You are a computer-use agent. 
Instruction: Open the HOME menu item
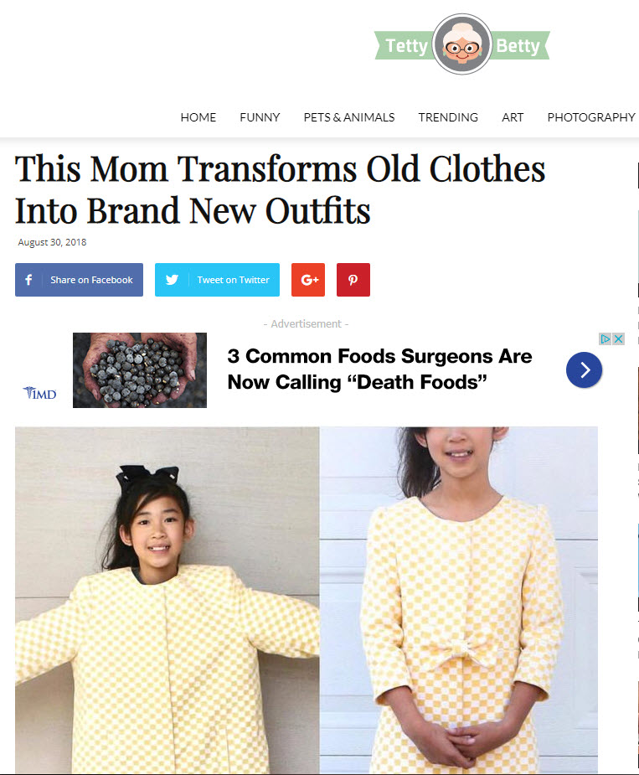[x=198, y=117]
